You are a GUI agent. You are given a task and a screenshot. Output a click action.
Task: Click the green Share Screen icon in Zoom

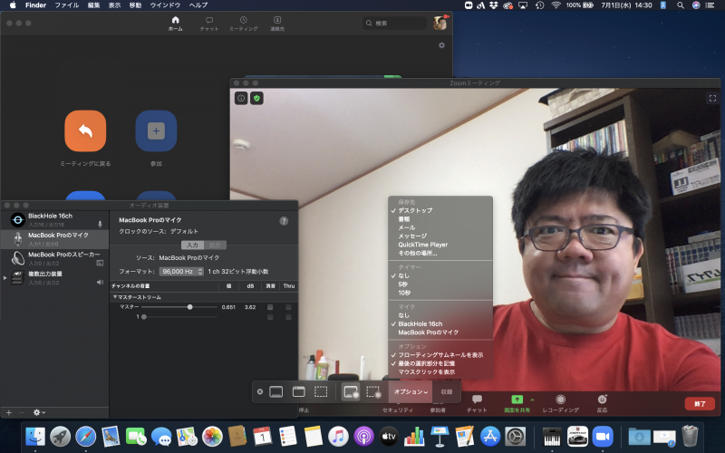coord(517,399)
